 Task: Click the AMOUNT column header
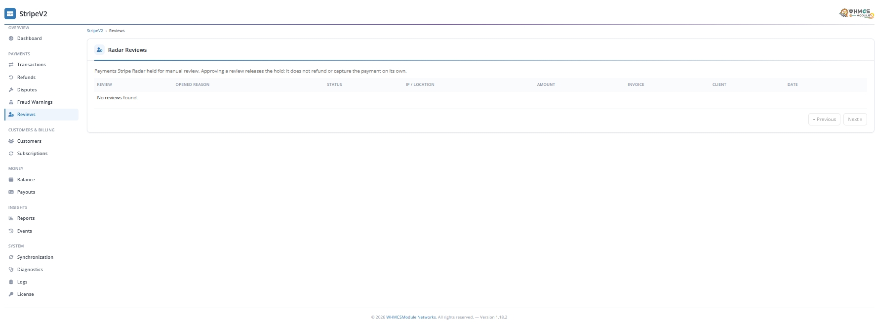click(x=546, y=84)
